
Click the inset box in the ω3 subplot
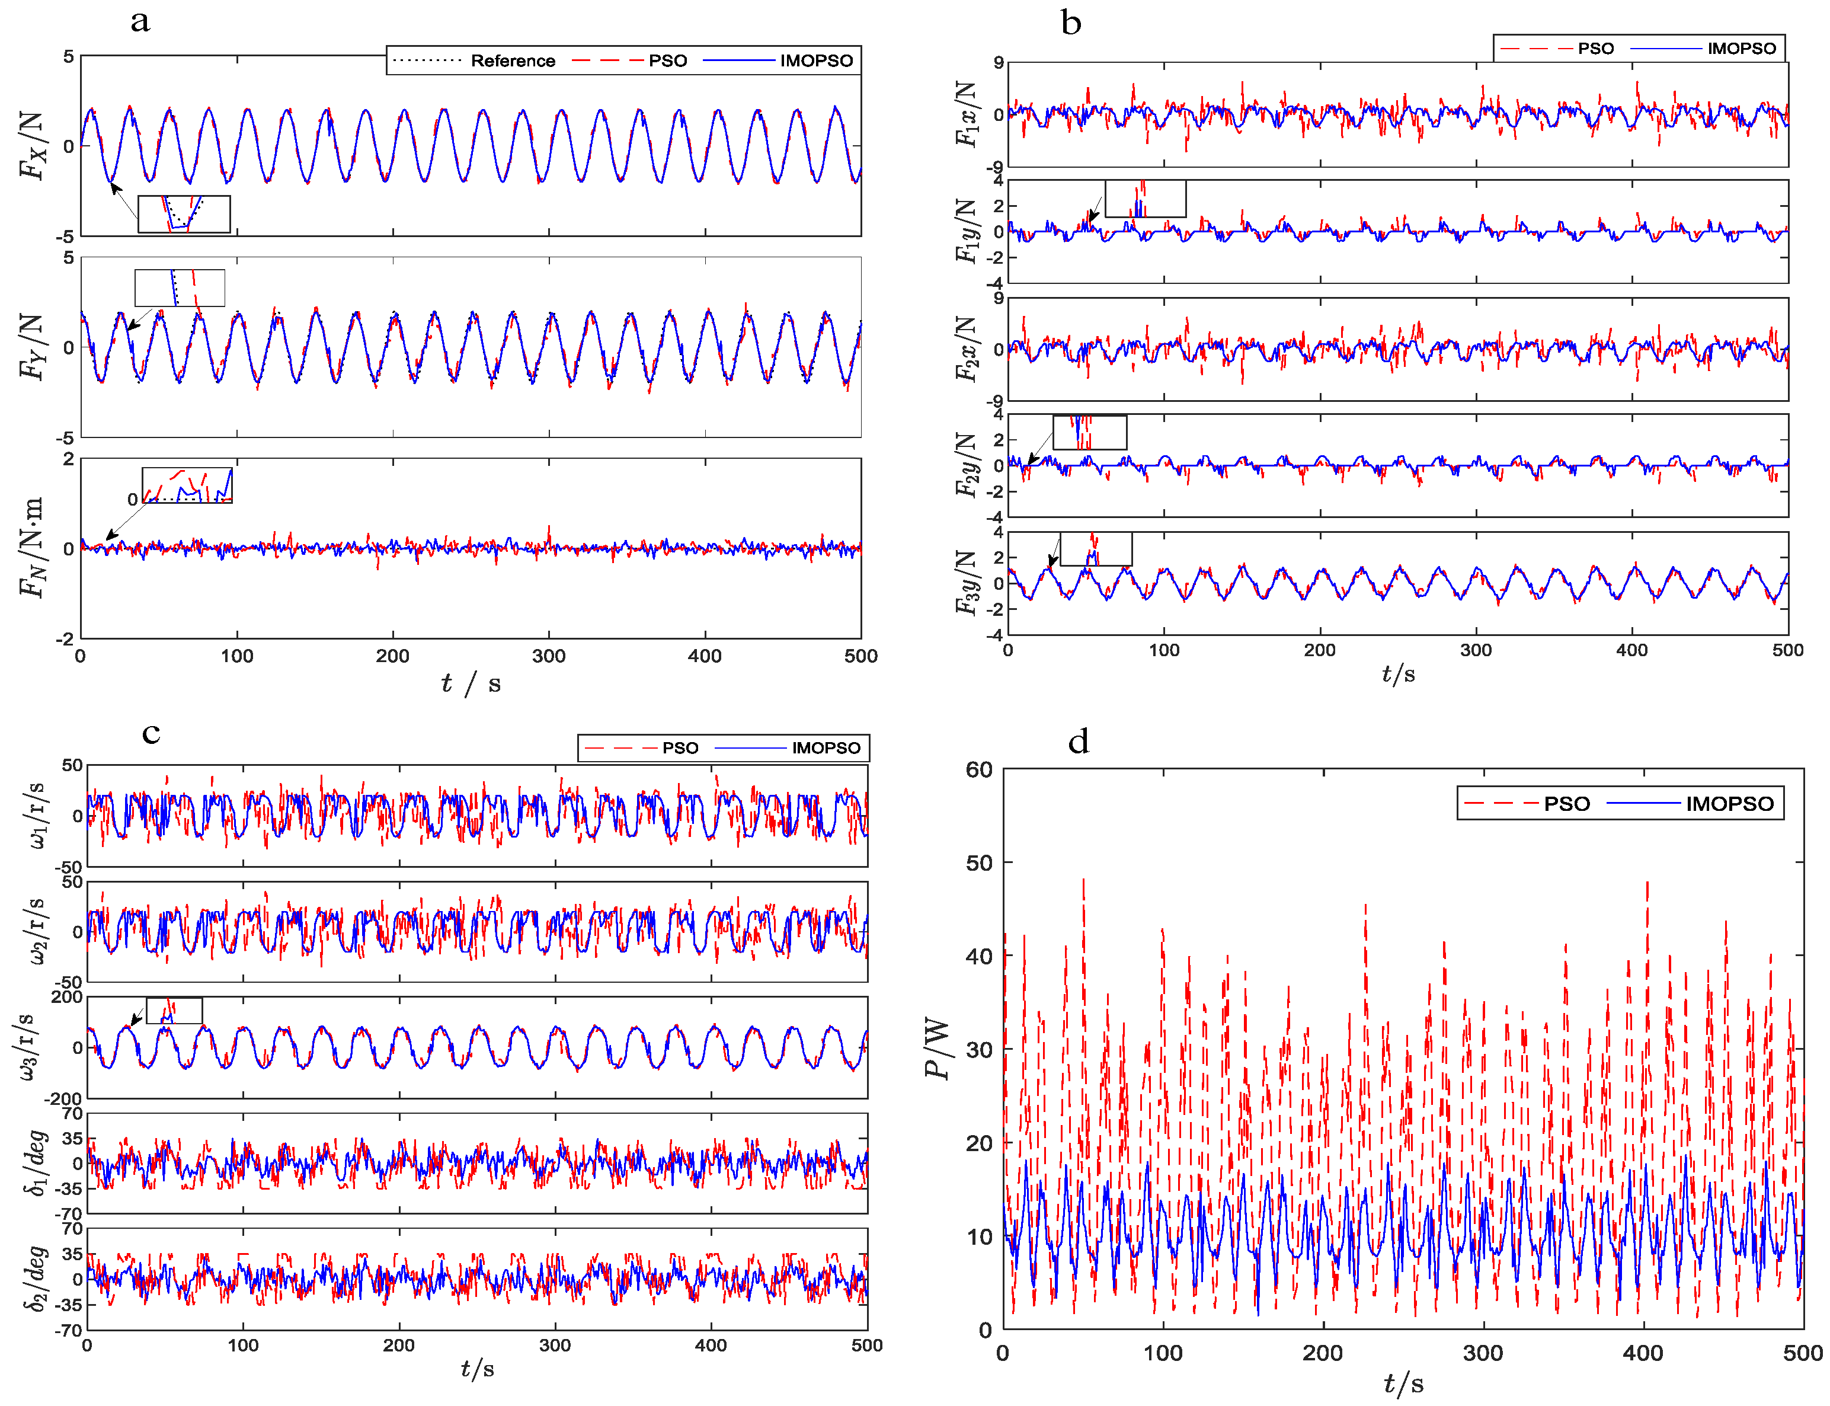click(x=174, y=1010)
